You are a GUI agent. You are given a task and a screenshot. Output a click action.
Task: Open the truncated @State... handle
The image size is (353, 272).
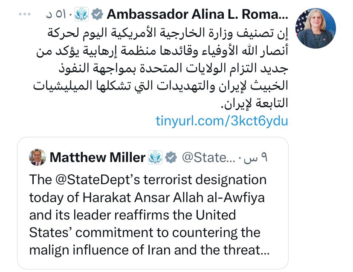pyautogui.click(x=208, y=158)
